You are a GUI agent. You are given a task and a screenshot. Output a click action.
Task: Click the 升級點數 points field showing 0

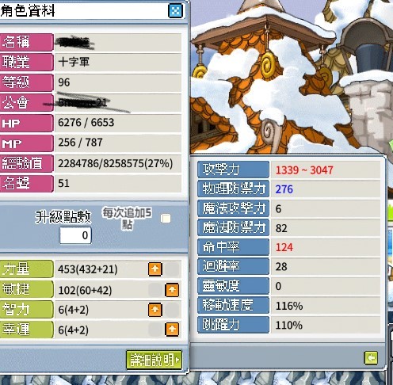click(x=75, y=235)
